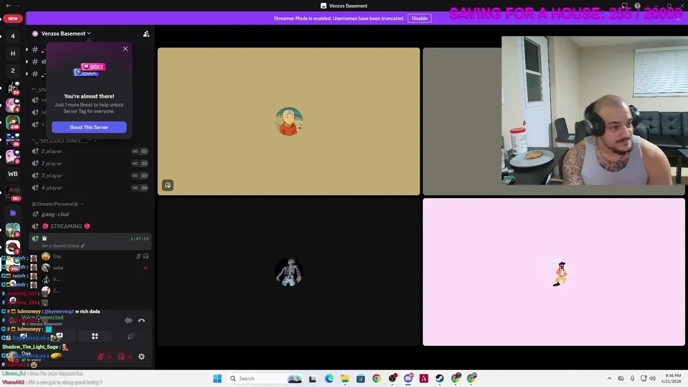This screenshot has height=387, width=688.
Task: Open File Explorer from the taskbar
Action: [345, 378]
